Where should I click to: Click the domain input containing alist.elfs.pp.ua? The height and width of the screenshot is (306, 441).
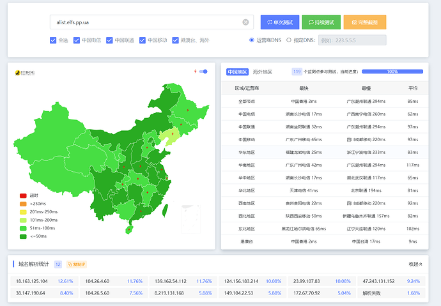(x=151, y=22)
